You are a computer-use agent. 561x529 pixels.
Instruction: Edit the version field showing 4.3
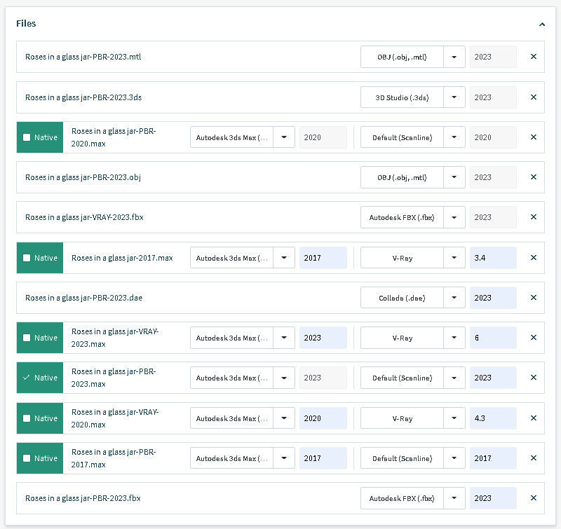click(493, 418)
